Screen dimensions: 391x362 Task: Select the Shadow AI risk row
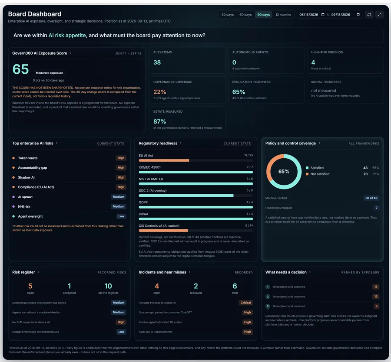point(69,177)
